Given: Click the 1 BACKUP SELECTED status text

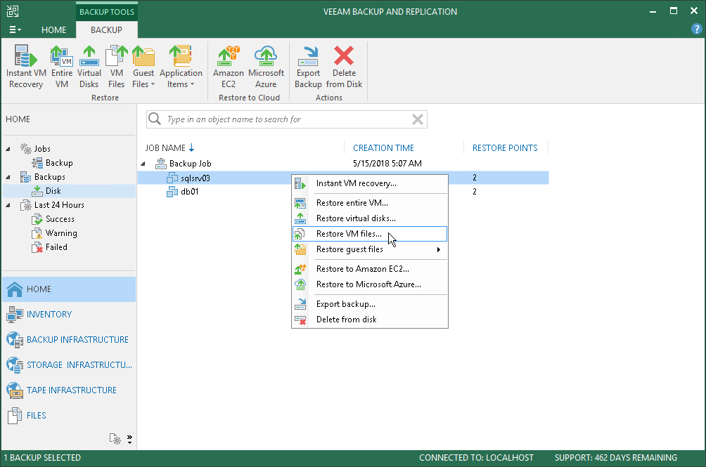Looking at the screenshot, I should click(42, 458).
